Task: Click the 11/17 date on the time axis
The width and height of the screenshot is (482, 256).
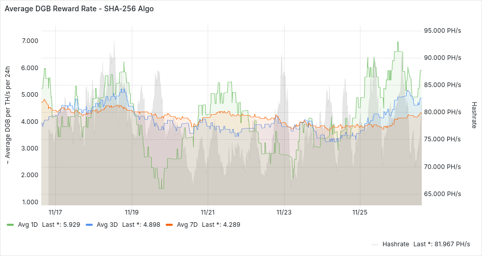Action: point(55,212)
